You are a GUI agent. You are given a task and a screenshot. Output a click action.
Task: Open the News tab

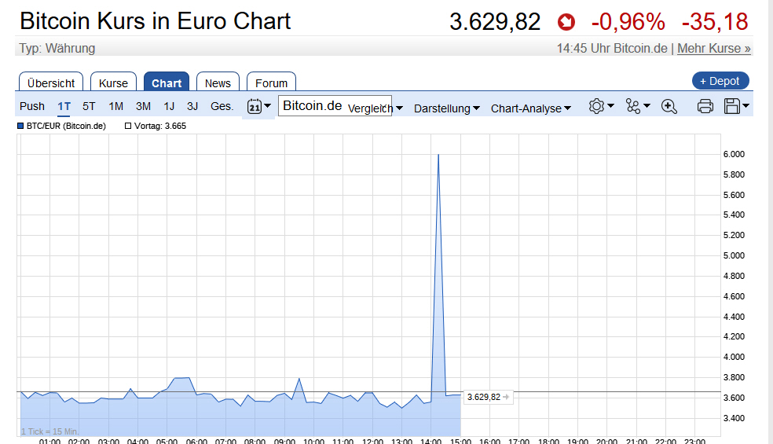218,82
